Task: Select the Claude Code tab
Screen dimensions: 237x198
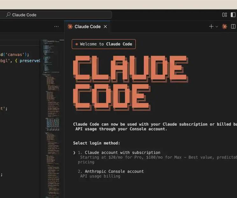Action: (x=87, y=27)
